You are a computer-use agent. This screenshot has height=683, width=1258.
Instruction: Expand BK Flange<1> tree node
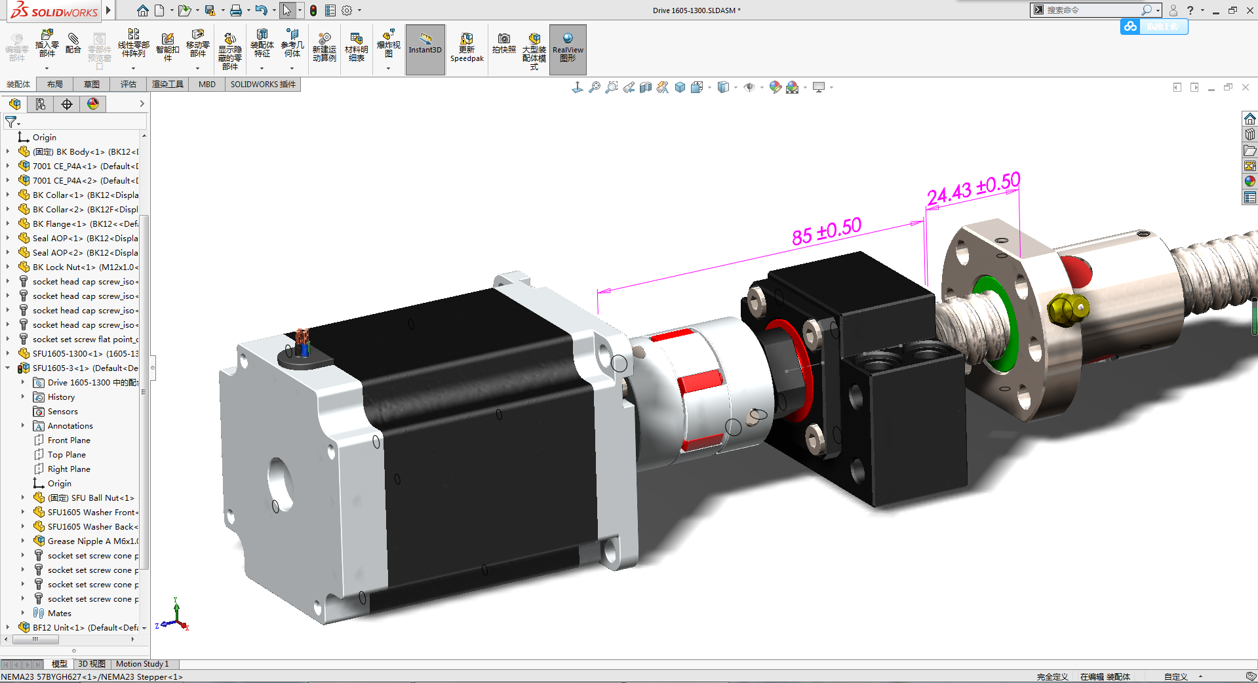pyautogui.click(x=8, y=224)
